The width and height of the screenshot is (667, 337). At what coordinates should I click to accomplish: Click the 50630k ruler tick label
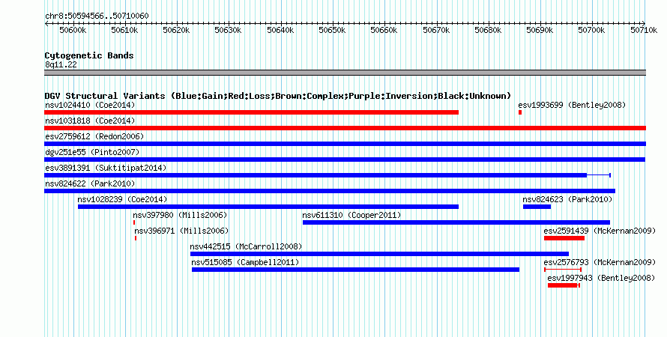pos(229,30)
